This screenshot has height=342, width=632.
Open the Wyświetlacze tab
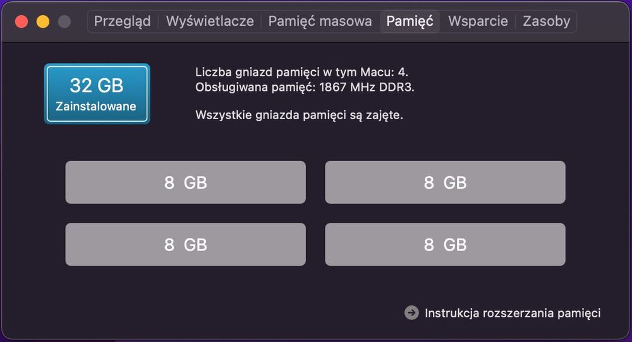(x=210, y=21)
